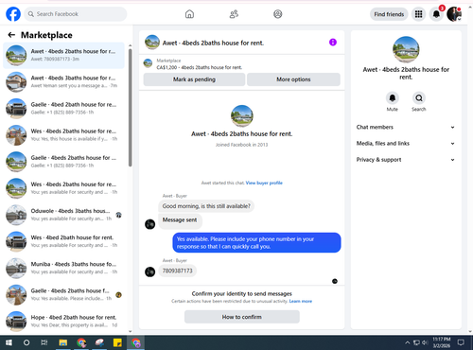The height and width of the screenshot is (350, 473).
Task: Click the How to confirm button
Action: (242, 317)
